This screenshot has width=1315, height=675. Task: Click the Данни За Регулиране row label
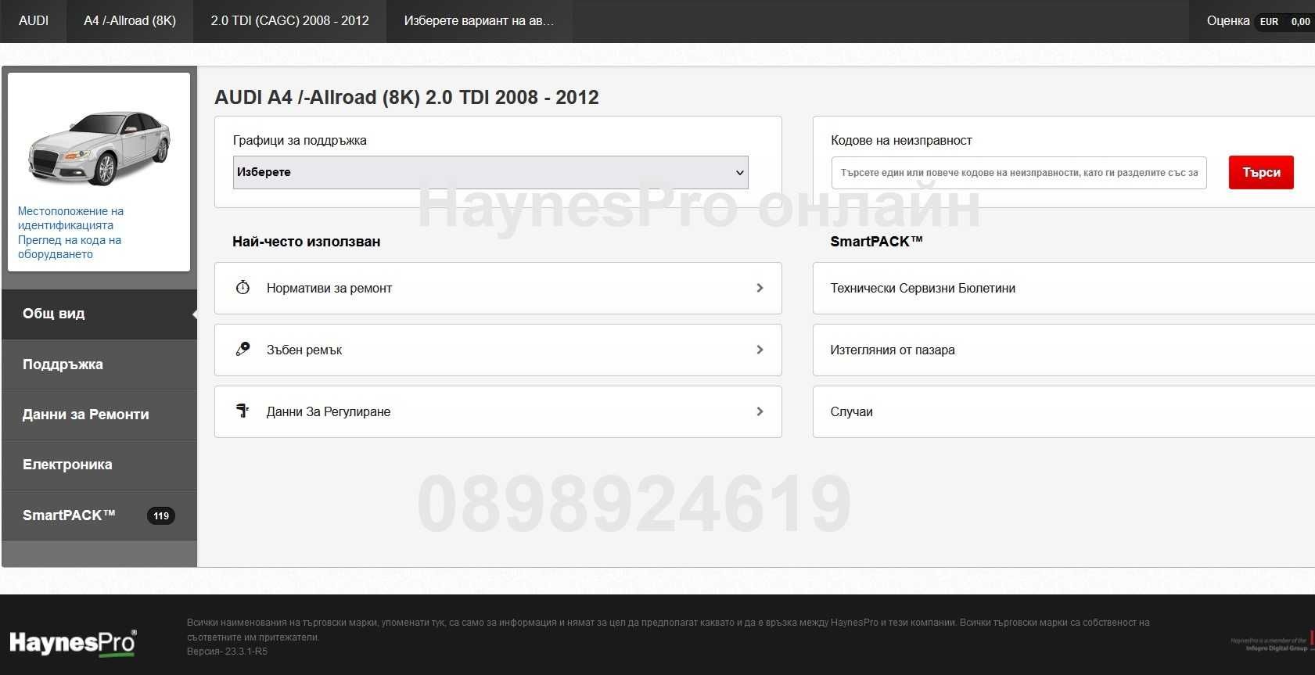point(329,411)
